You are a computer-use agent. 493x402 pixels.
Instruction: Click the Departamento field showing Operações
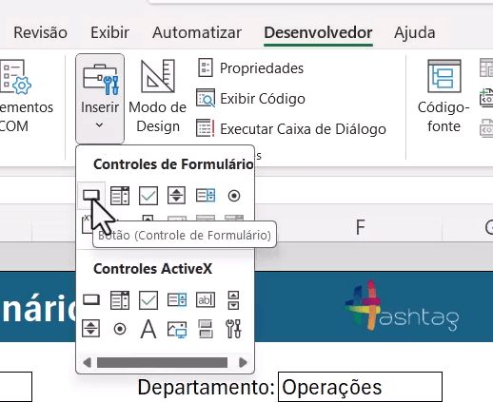coord(360,387)
